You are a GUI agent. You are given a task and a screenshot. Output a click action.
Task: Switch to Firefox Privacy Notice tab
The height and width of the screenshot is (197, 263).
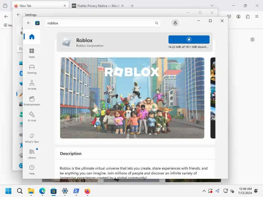coord(98,6)
